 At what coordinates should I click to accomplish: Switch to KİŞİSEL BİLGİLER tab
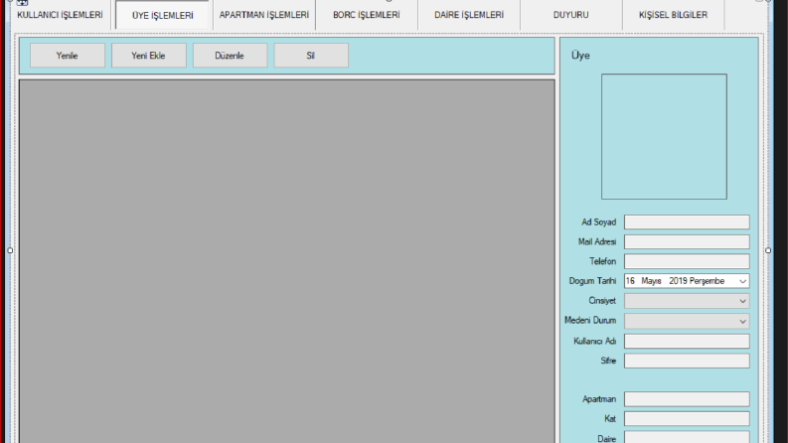click(673, 15)
